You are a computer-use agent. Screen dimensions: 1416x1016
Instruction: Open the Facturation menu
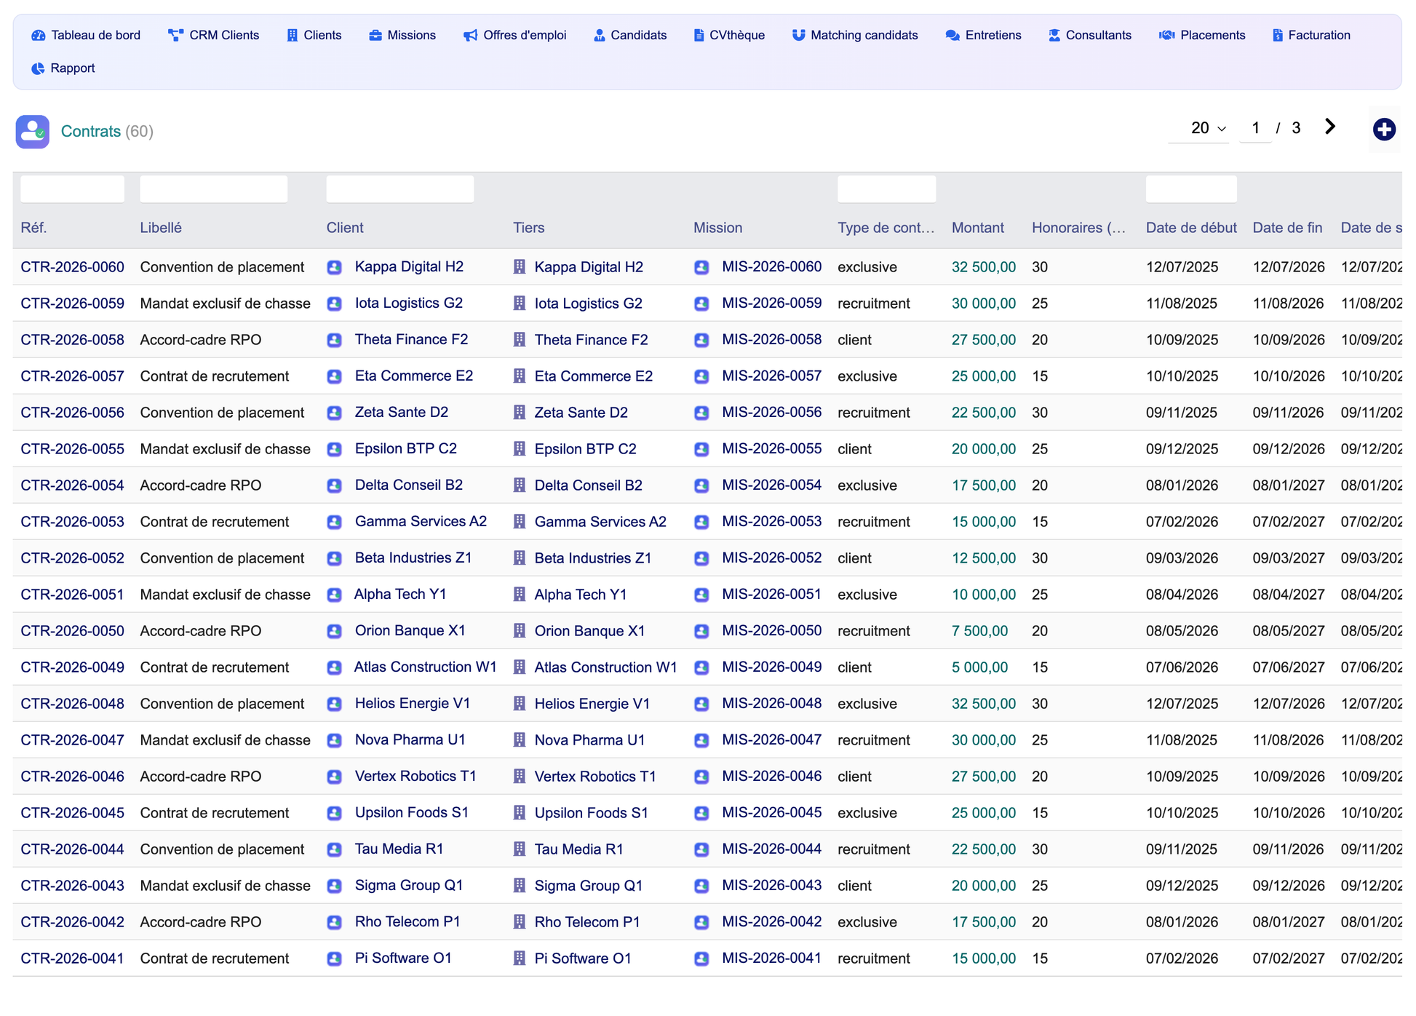click(1311, 35)
